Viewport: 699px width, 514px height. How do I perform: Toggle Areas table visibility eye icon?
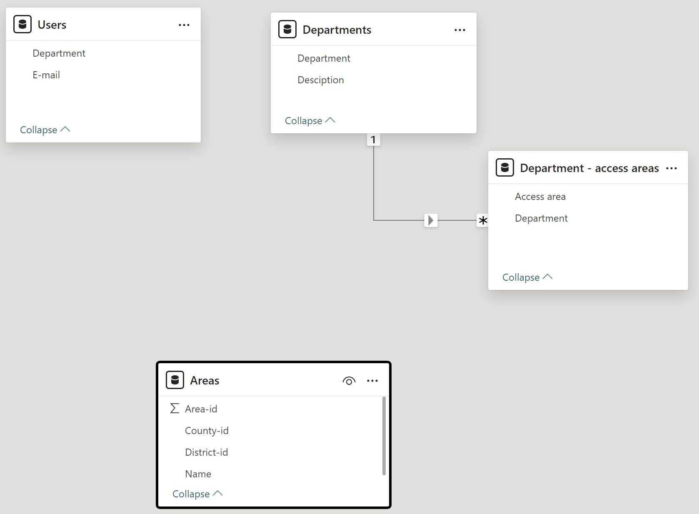pos(349,381)
